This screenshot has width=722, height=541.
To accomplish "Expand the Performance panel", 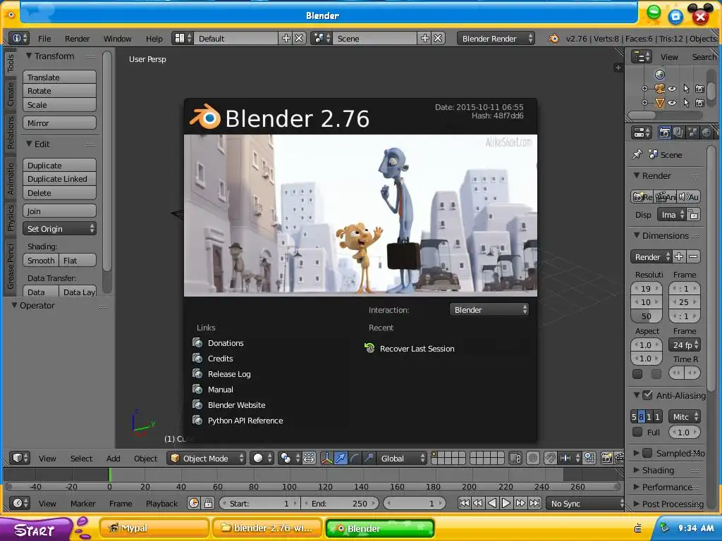I will click(637, 487).
